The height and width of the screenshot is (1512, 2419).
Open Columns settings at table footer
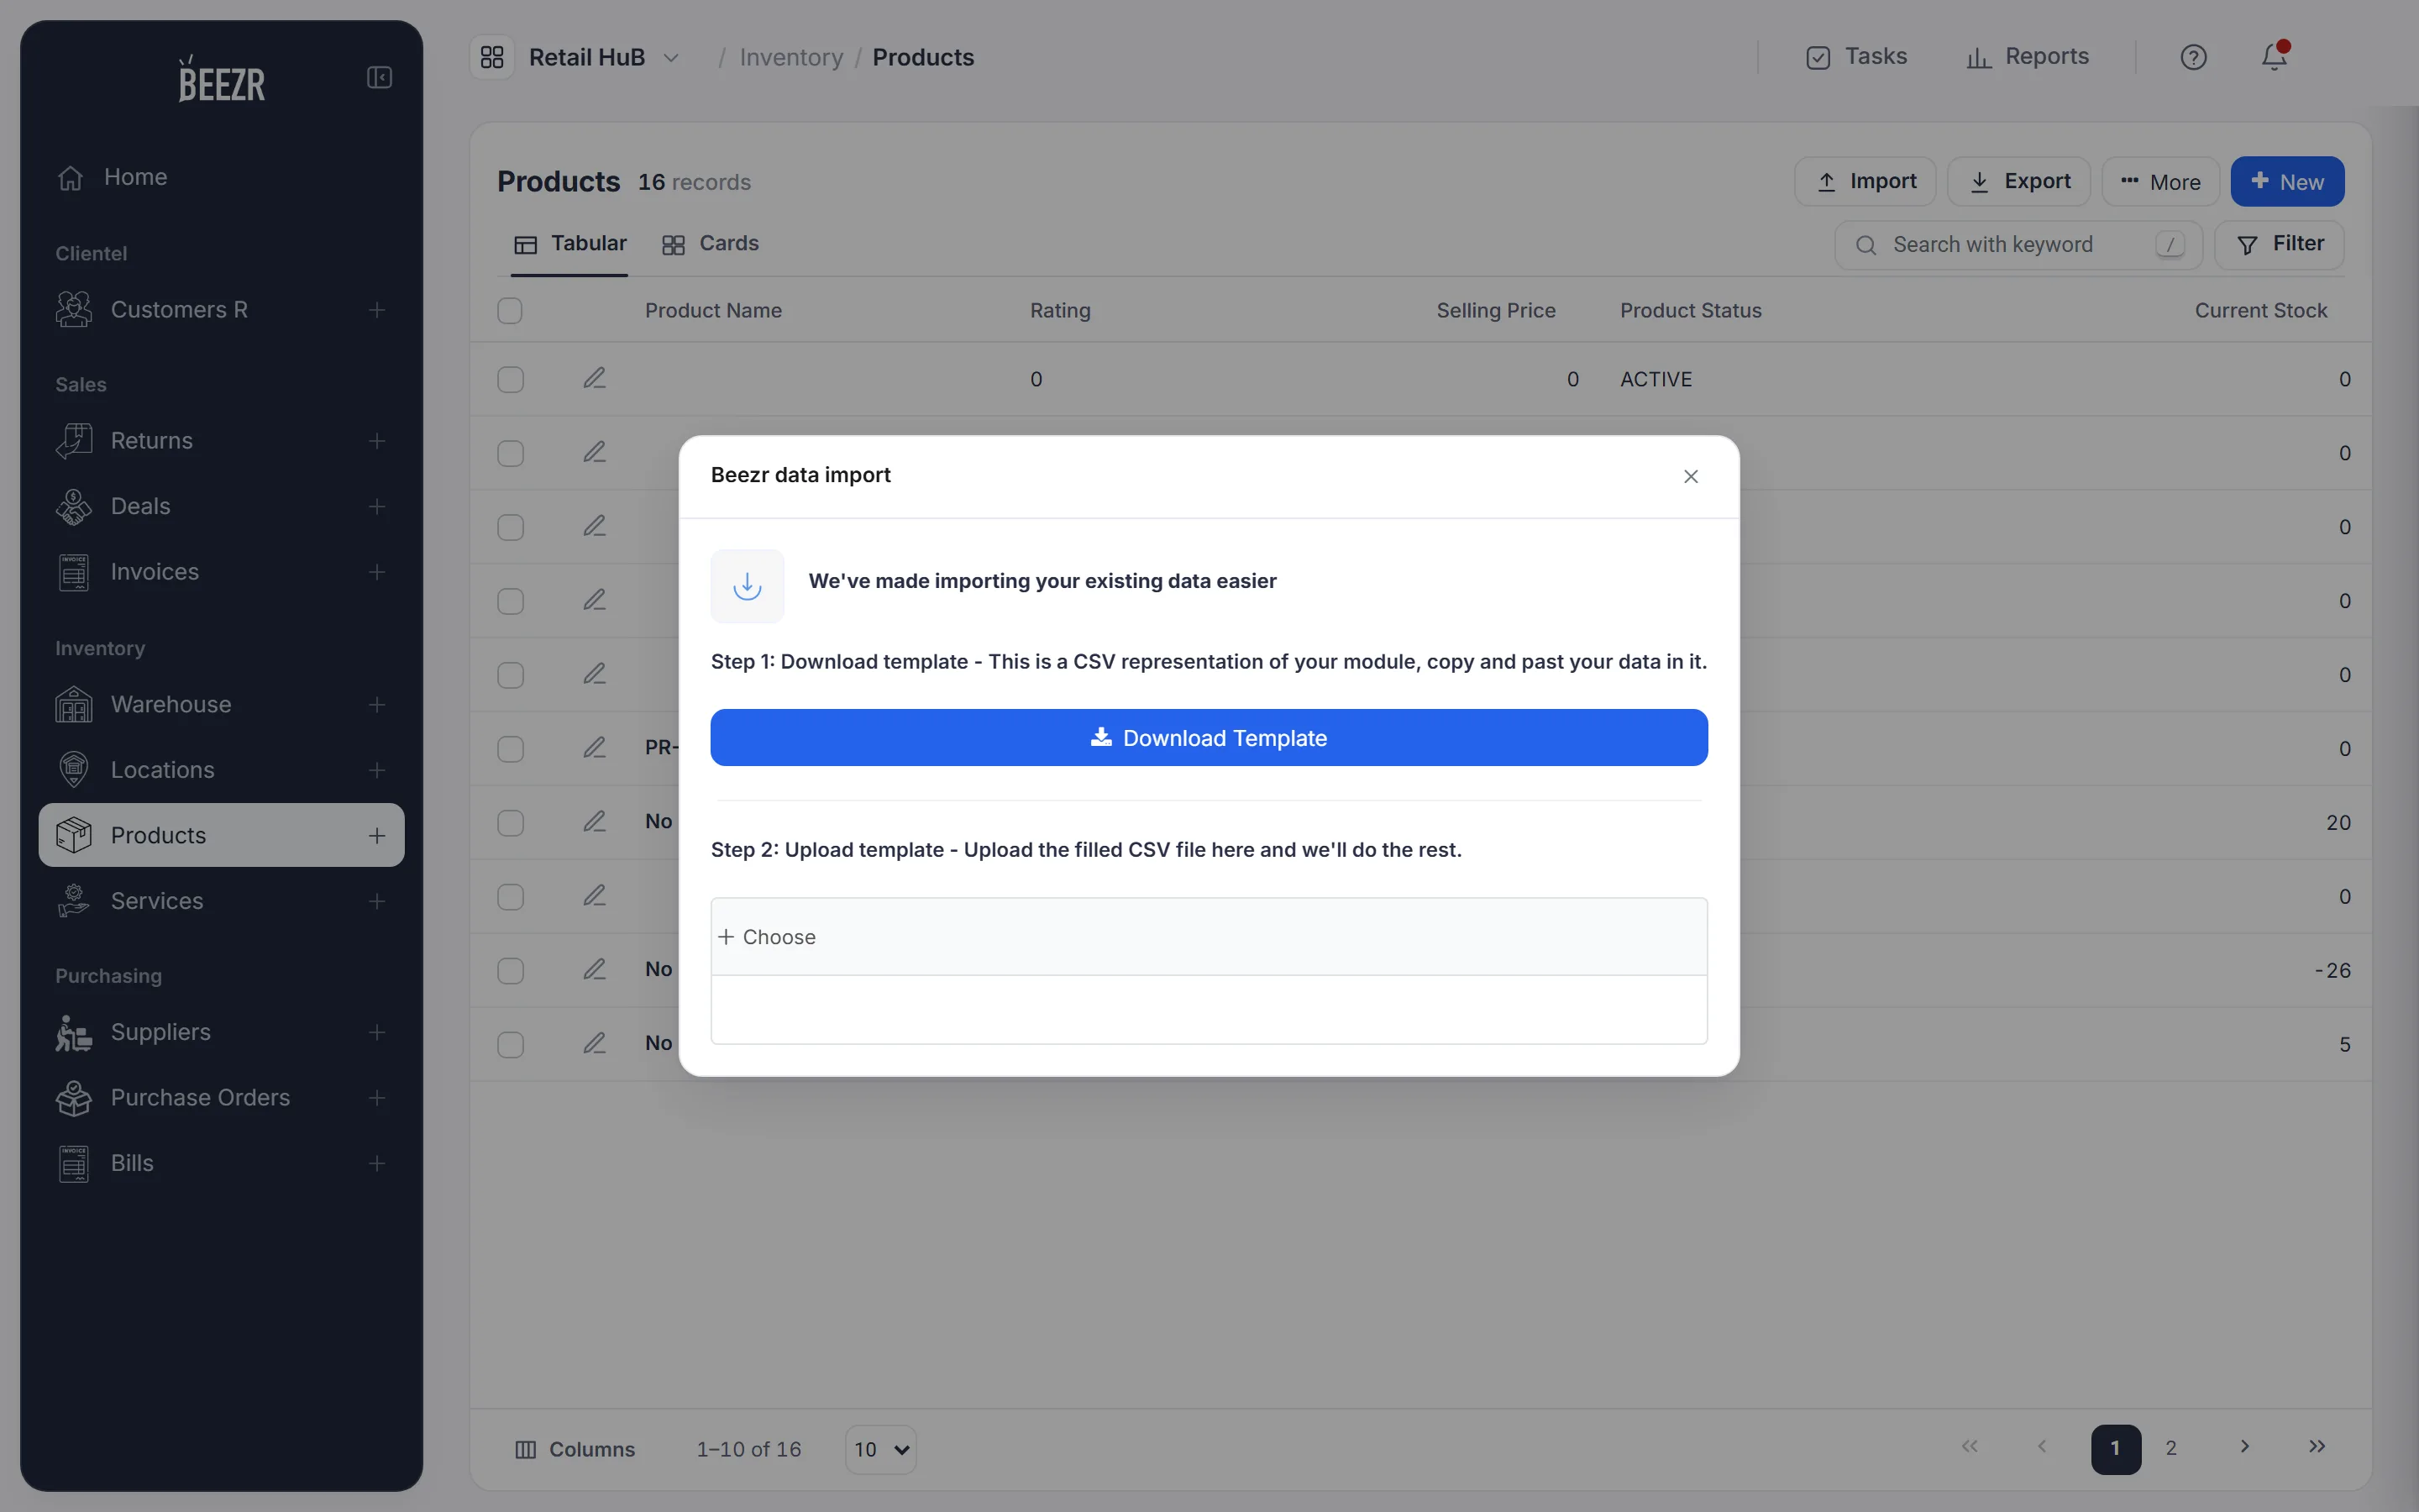coord(575,1450)
